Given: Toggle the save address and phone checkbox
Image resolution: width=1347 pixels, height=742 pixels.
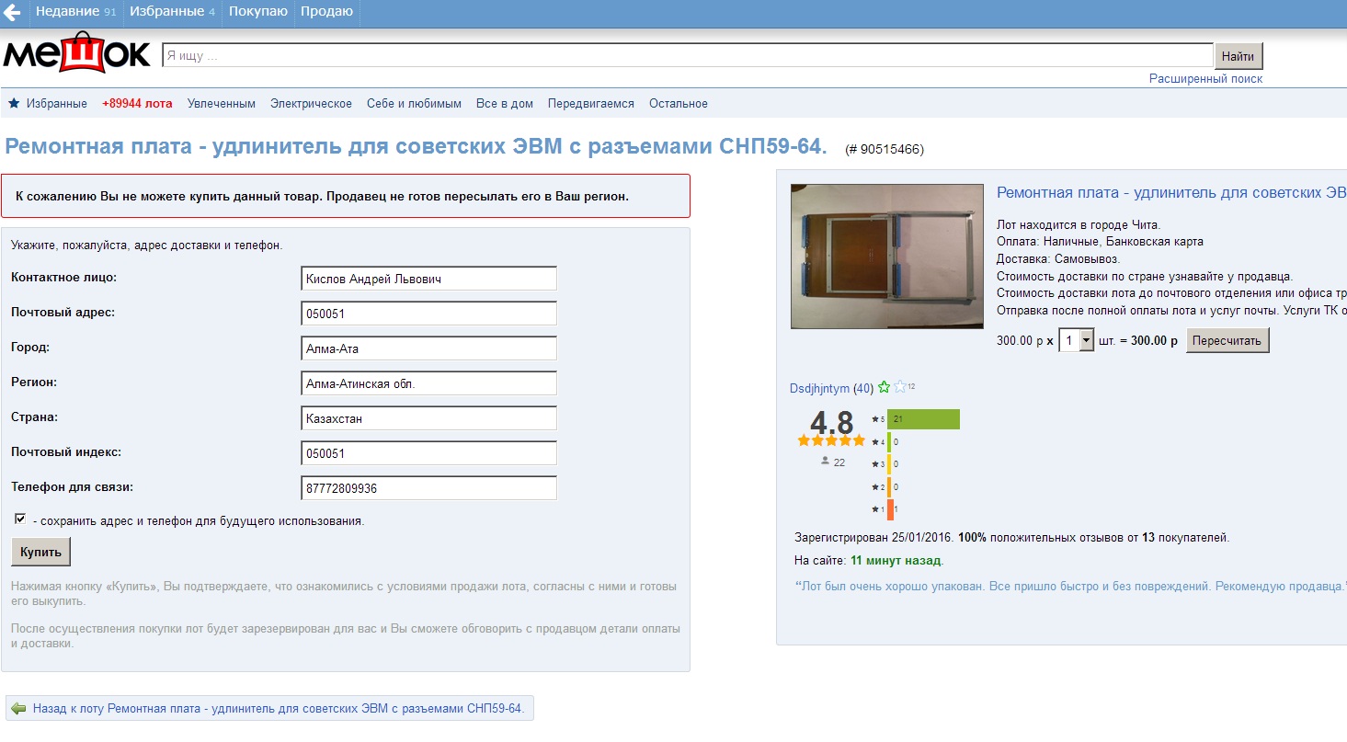Looking at the screenshot, I should tap(20, 519).
